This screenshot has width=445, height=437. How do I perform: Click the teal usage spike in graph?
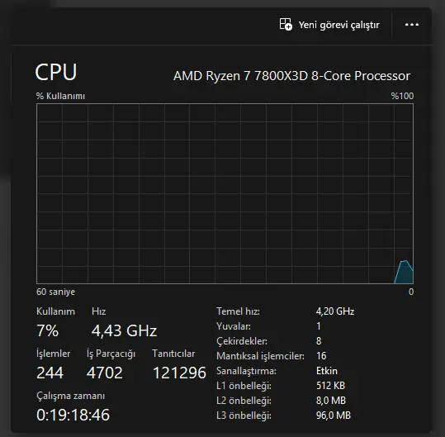[x=405, y=272]
